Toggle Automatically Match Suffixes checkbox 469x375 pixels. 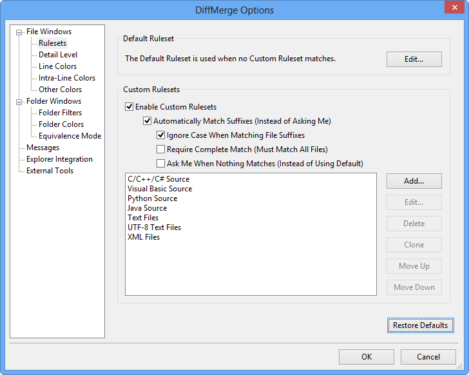pos(148,121)
